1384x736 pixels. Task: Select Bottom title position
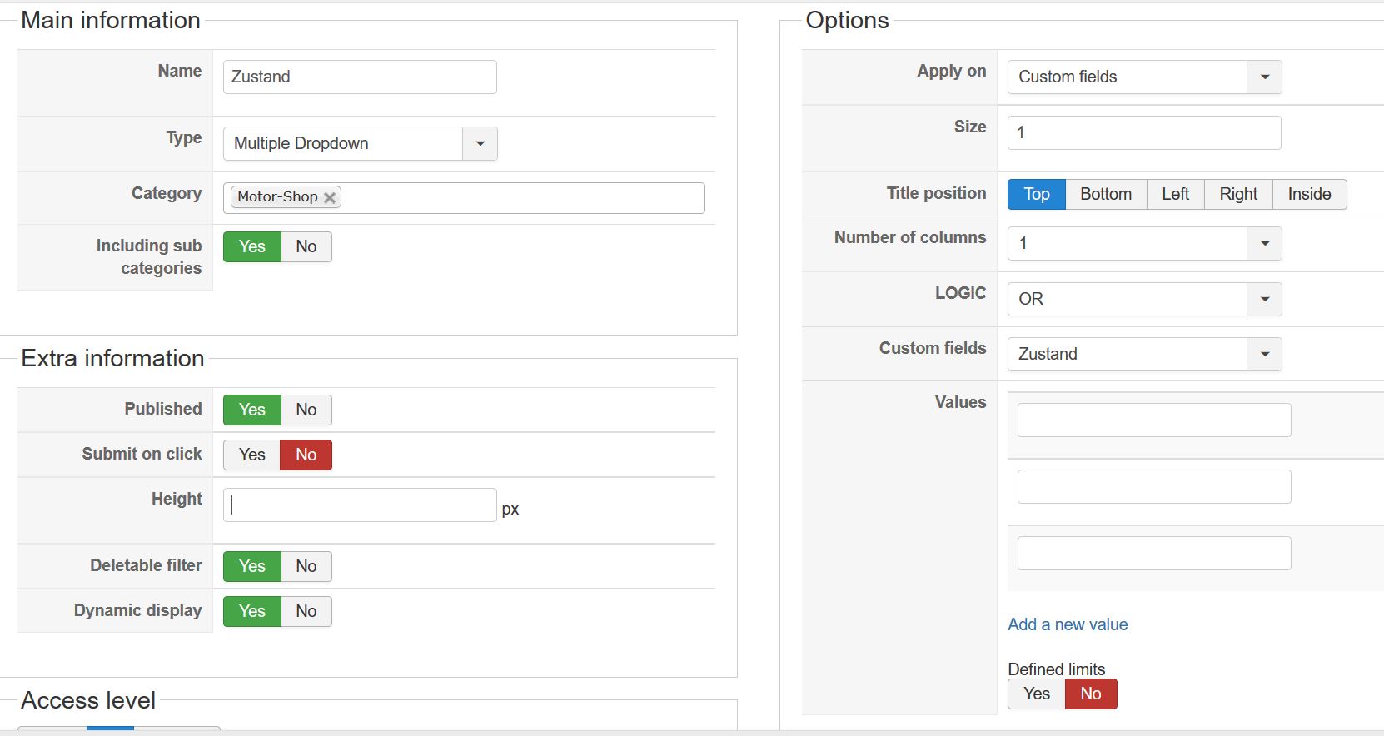(1106, 194)
